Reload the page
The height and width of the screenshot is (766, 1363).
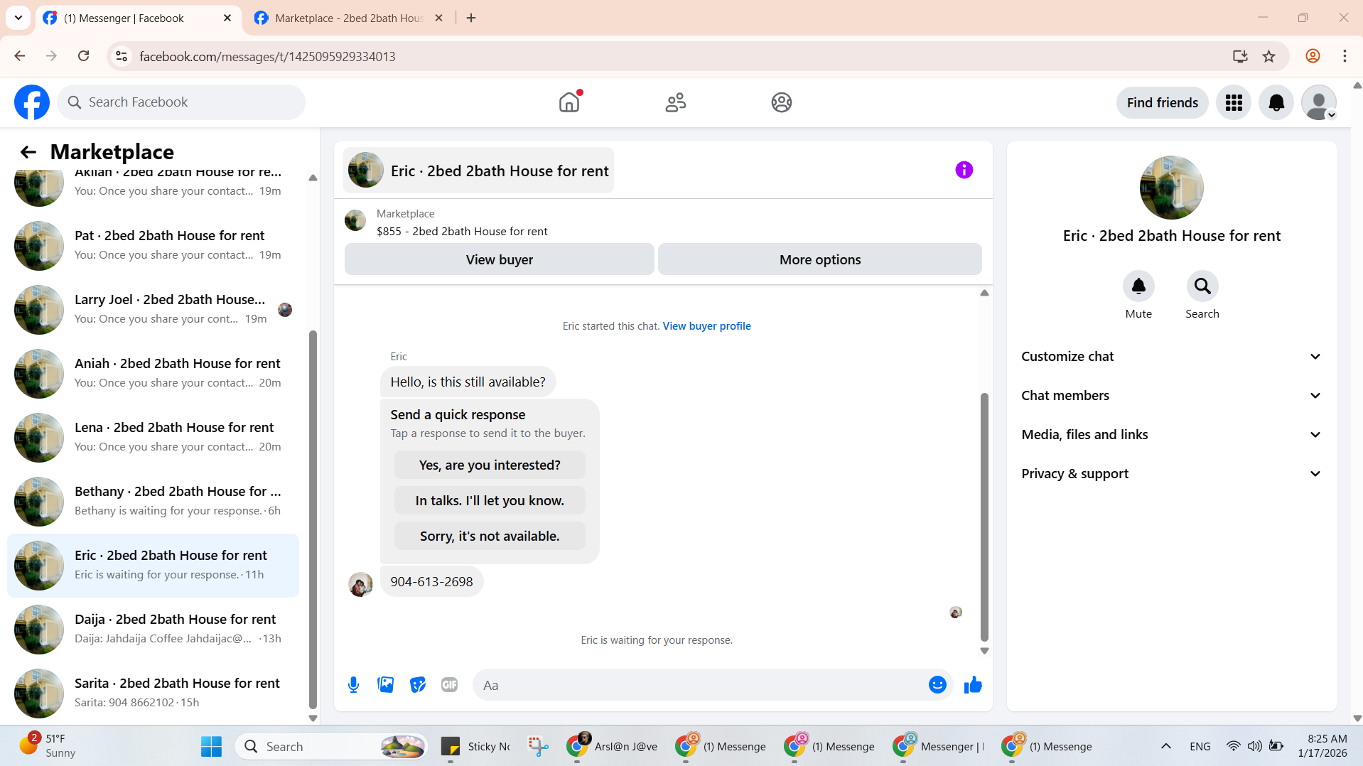pyautogui.click(x=84, y=56)
